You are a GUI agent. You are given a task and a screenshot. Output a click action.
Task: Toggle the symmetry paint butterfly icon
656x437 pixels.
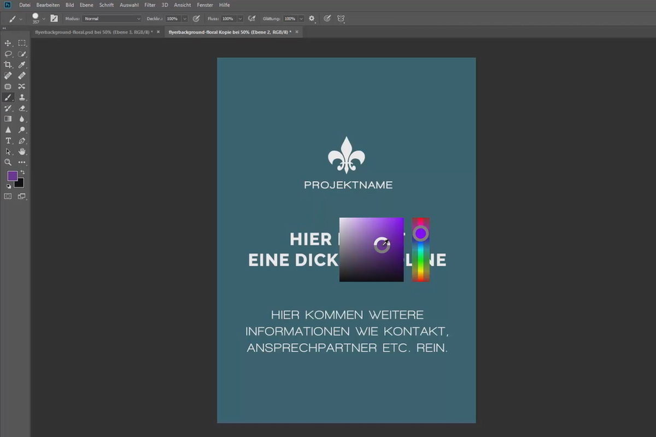341,19
